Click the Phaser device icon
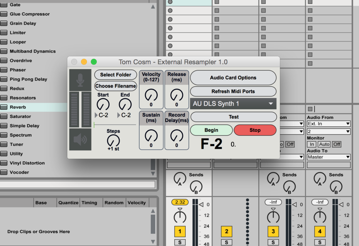359x246 pixels. tap(4, 70)
